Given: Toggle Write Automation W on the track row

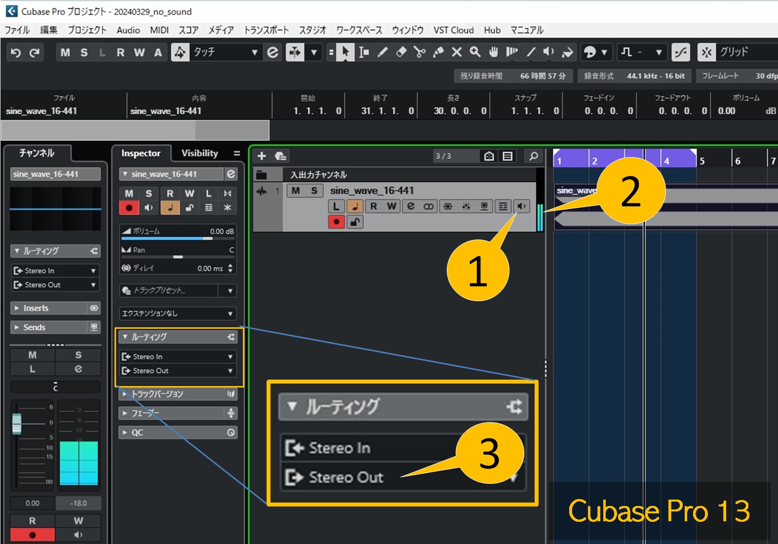Looking at the screenshot, I should pyautogui.click(x=392, y=206).
